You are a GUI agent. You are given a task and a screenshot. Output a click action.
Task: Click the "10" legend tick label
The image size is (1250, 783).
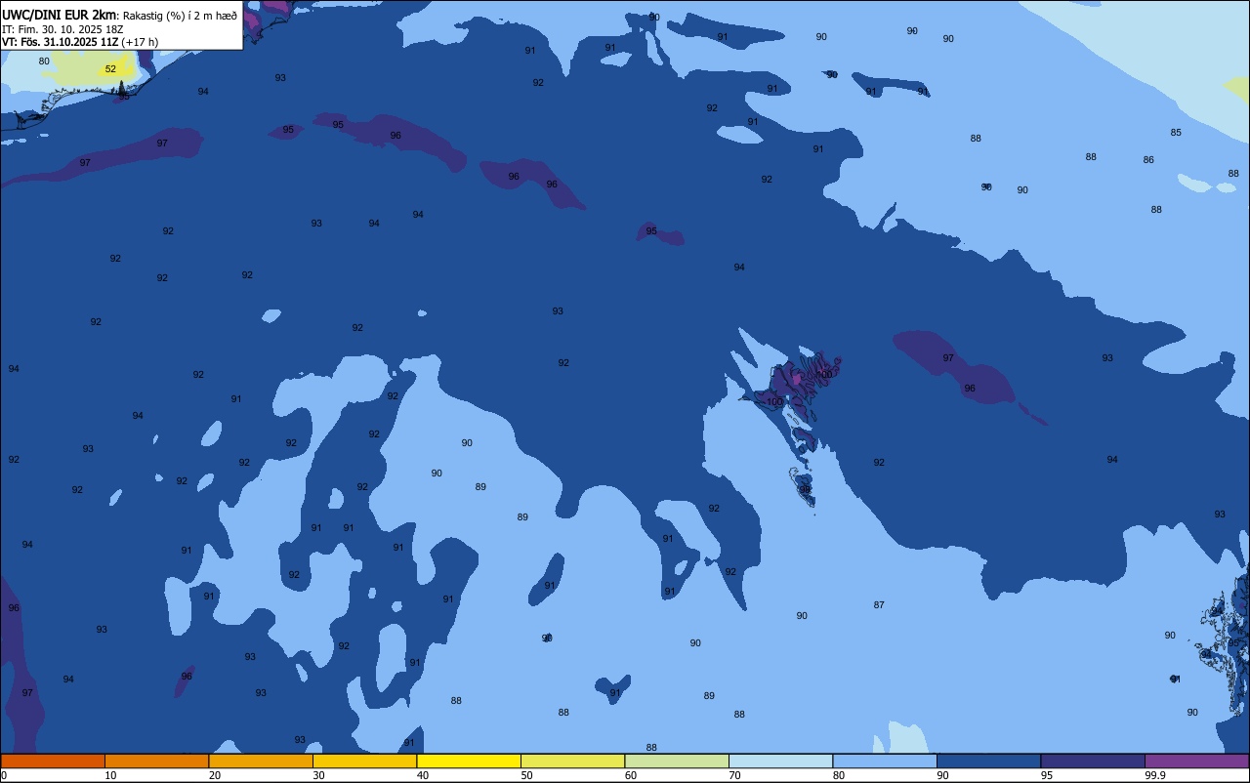pos(110,775)
